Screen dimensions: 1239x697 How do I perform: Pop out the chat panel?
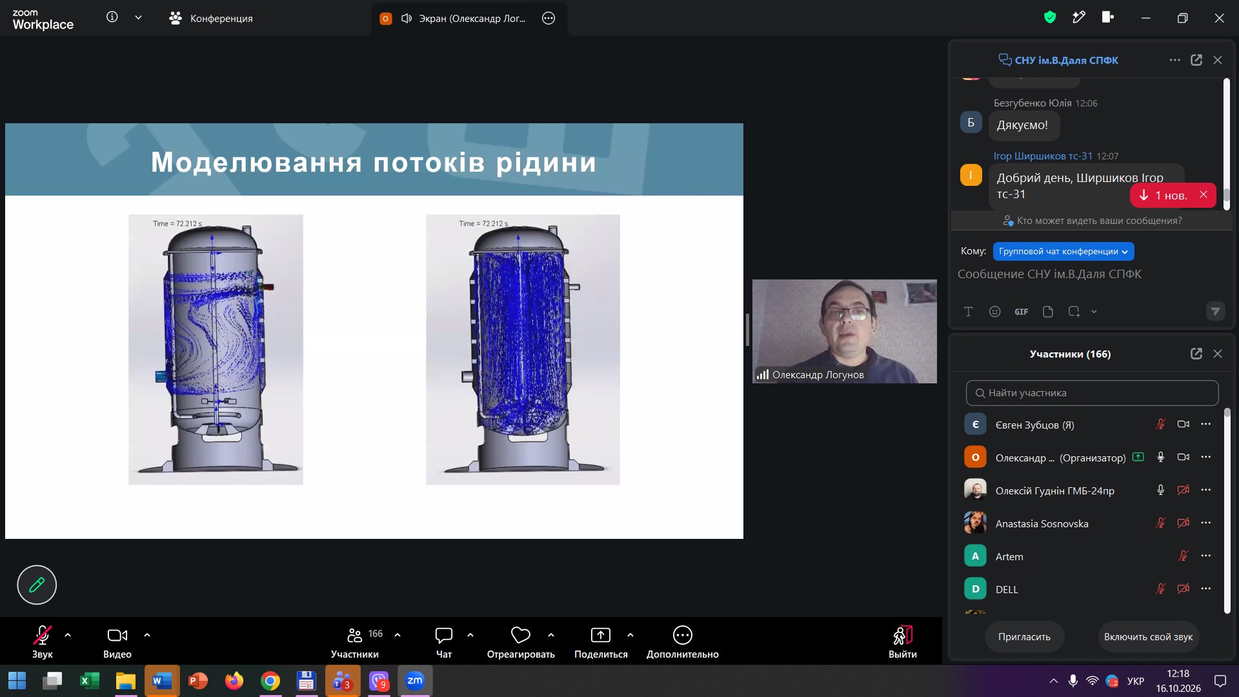click(x=1196, y=60)
